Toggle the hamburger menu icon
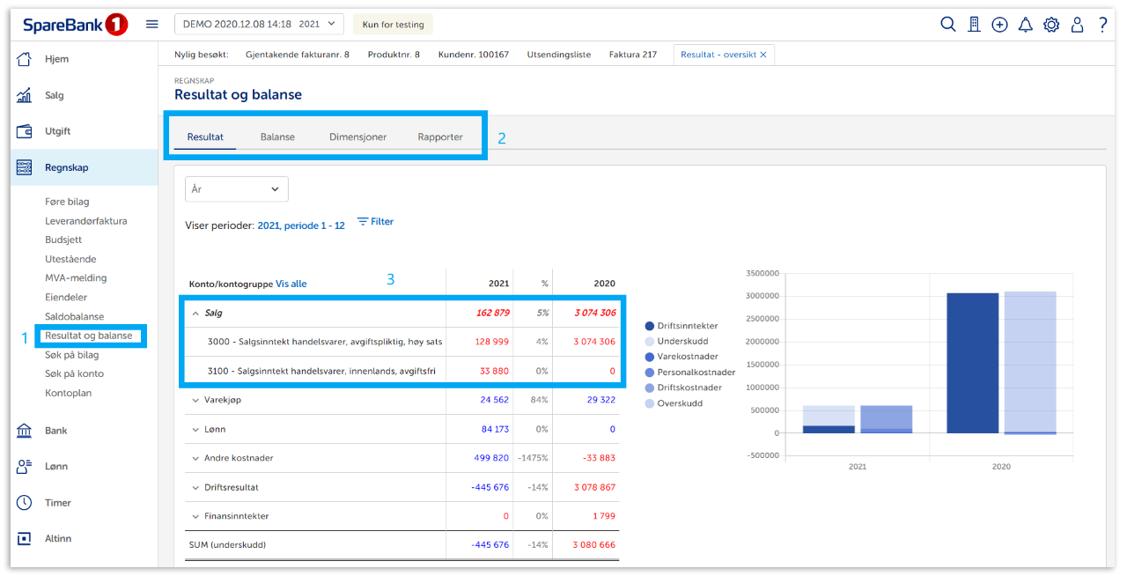 [x=152, y=25]
